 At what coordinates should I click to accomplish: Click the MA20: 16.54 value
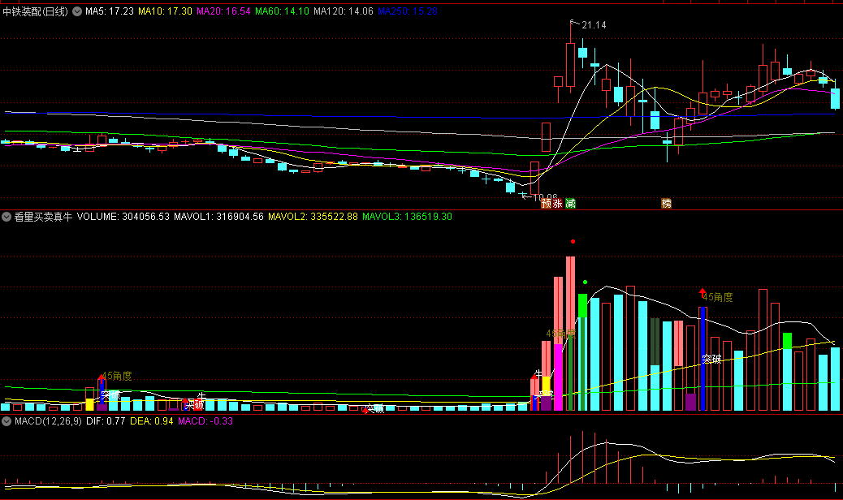point(223,11)
